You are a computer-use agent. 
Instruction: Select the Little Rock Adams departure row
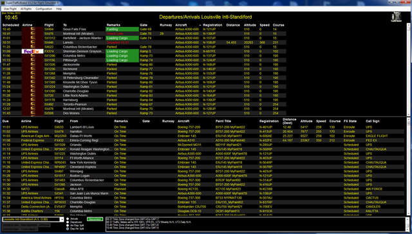pyautogui.click(x=144, y=96)
